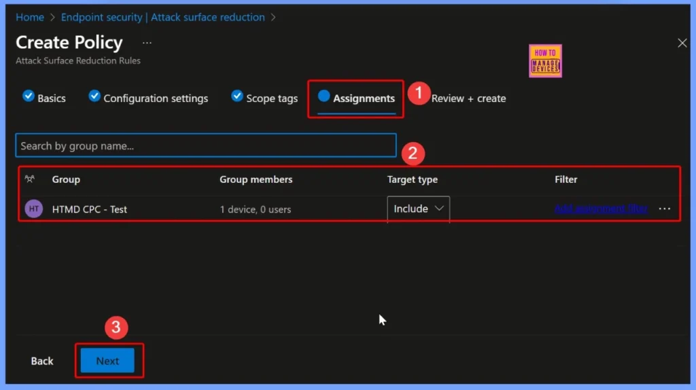
Task: Click the Group members column header
Action: coord(256,179)
